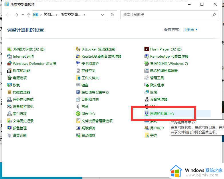Open the 同步中心 icon
This screenshot has width=224, height=179.
pyautogui.click(x=78, y=114)
